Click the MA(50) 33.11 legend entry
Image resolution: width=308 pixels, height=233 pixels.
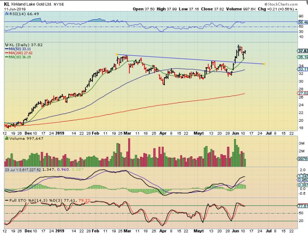[x=18, y=49]
